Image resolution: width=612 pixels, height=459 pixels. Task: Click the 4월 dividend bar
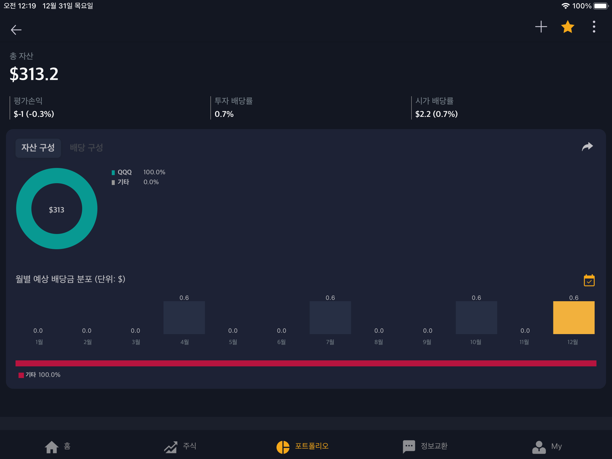coord(184,317)
